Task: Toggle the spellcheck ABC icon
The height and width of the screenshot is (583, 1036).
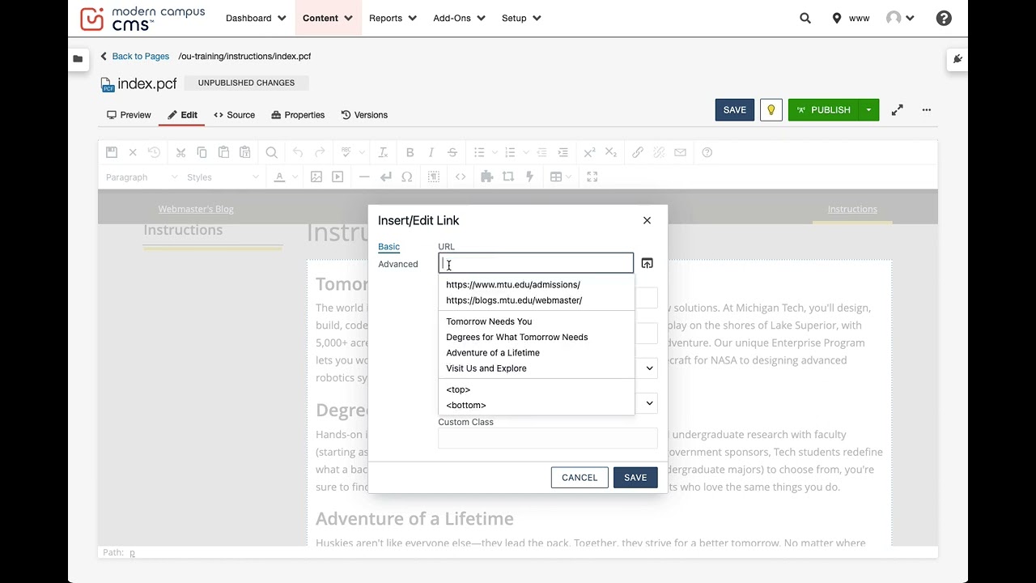Action: point(346,152)
